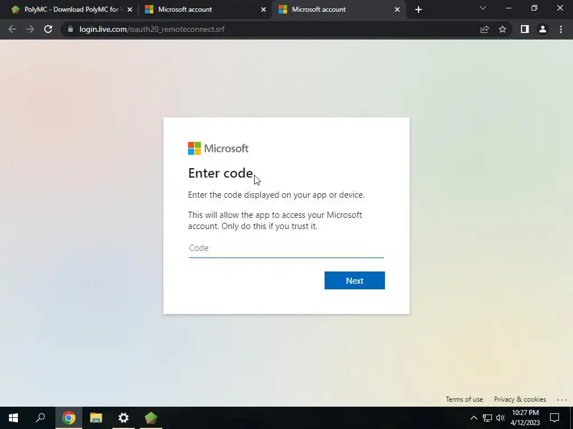Open the Chrome profile menu

pyautogui.click(x=543, y=29)
